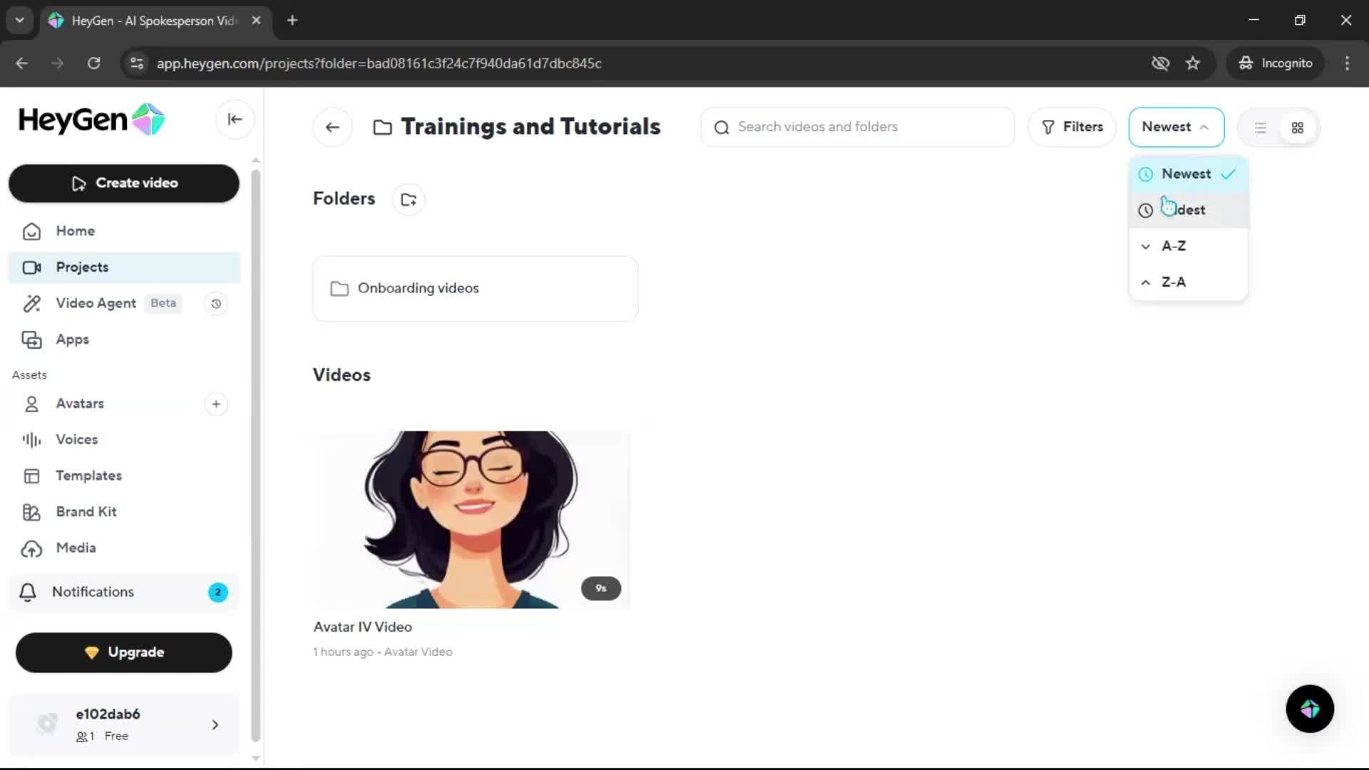Click the new folder icon beside Folders
The image size is (1369, 770).
(409, 200)
